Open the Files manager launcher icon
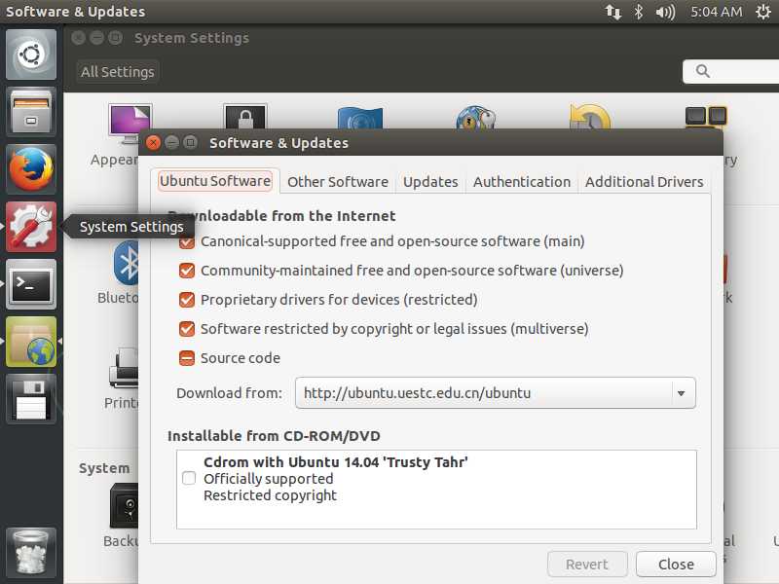The height and width of the screenshot is (584, 779). tap(31, 112)
